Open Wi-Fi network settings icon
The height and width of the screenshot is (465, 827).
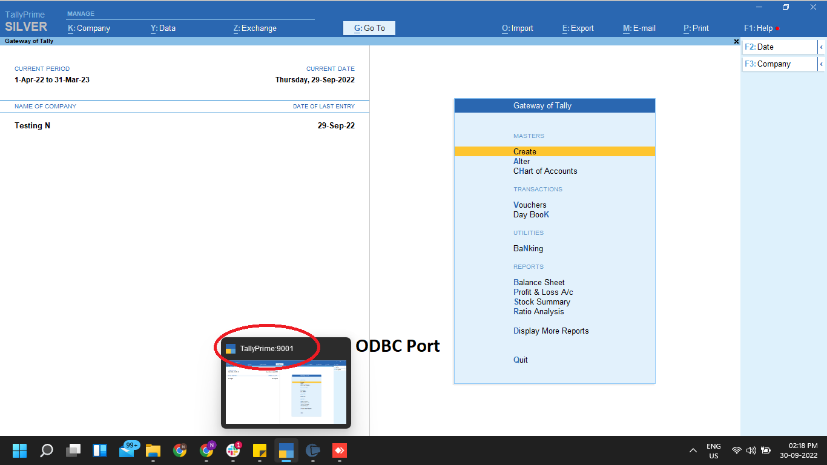pos(737,451)
